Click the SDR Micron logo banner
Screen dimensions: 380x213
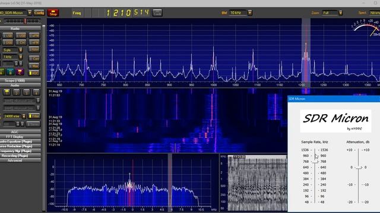coord(335,121)
